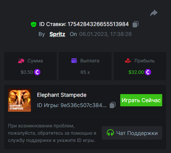Click the red Прибыль hand icon

tap(128, 61)
